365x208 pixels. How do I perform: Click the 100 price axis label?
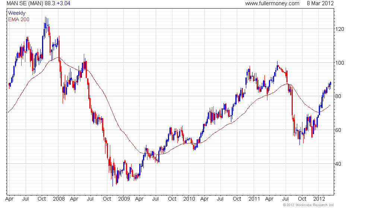[x=339, y=63]
